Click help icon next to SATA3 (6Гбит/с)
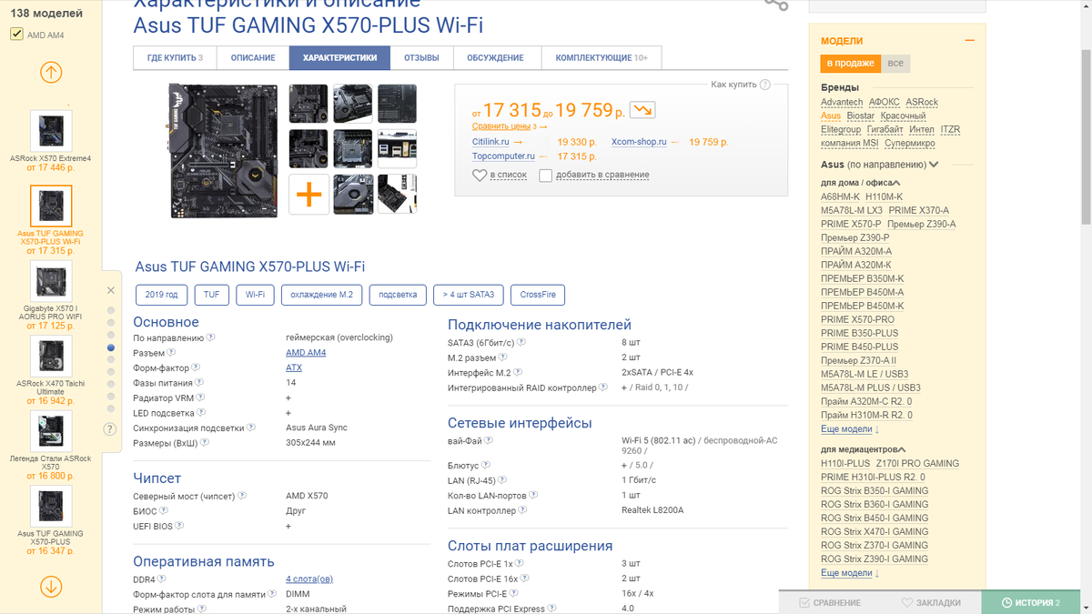 (522, 343)
